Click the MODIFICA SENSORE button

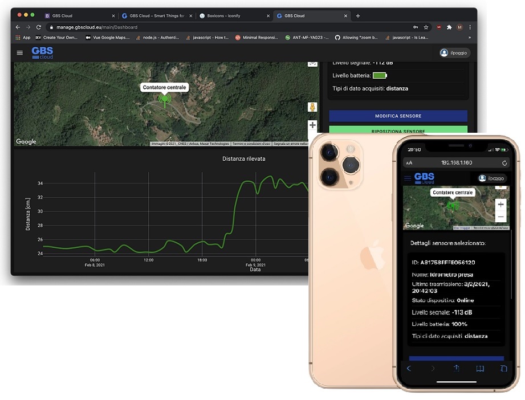[398, 116]
